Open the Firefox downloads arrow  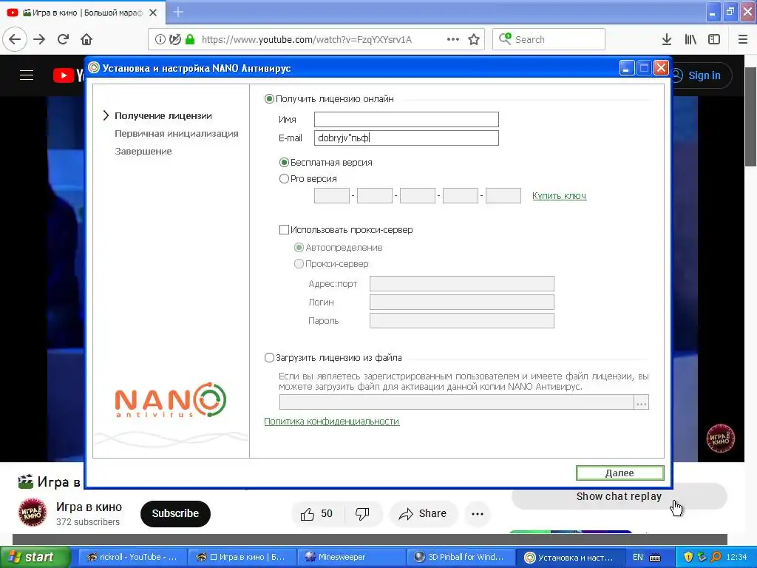[x=667, y=40]
